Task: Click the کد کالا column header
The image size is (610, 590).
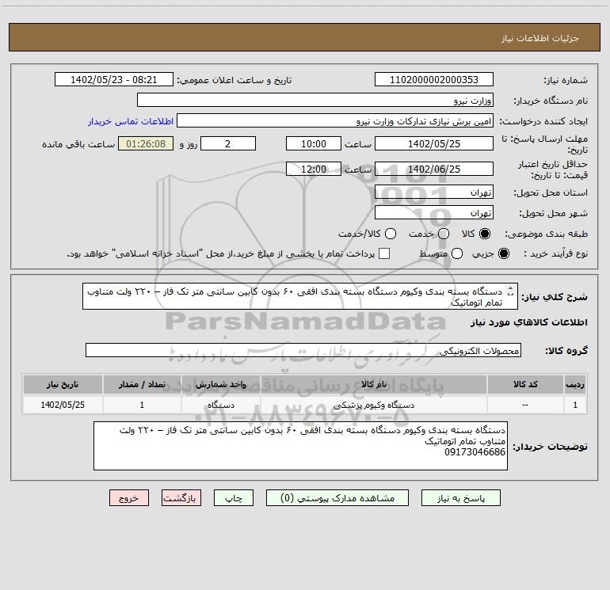Action: 525,384
